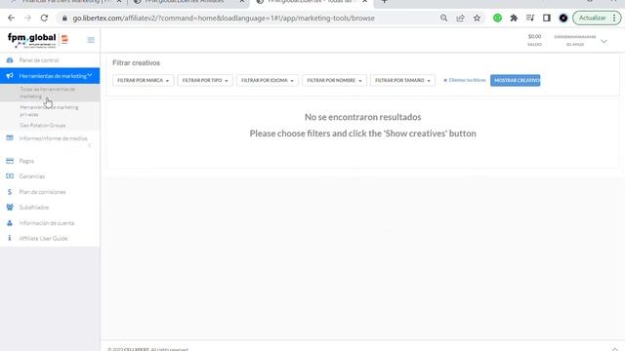This screenshot has width=625, height=351.
Task: Open Información de cuenta
Action: click(x=47, y=223)
